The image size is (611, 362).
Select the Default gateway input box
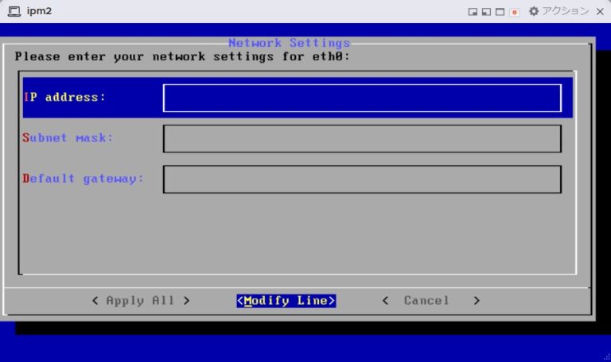coord(362,179)
